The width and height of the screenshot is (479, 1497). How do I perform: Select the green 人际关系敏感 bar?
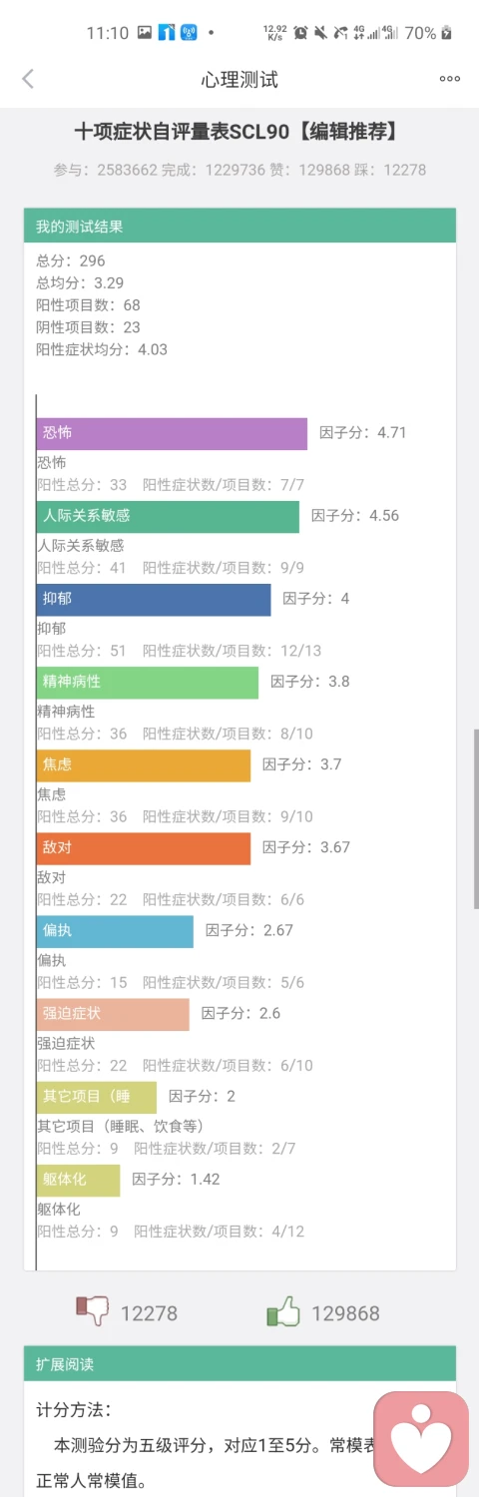click(168, 516)
